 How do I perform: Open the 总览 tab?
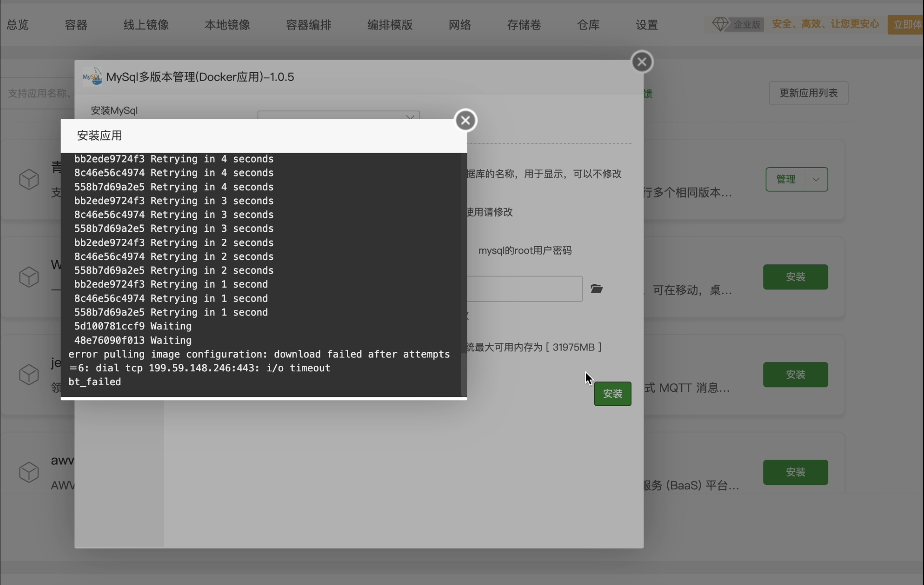[x=18, y=25]
